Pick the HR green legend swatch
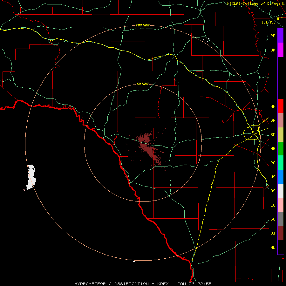 click(281, 149)
